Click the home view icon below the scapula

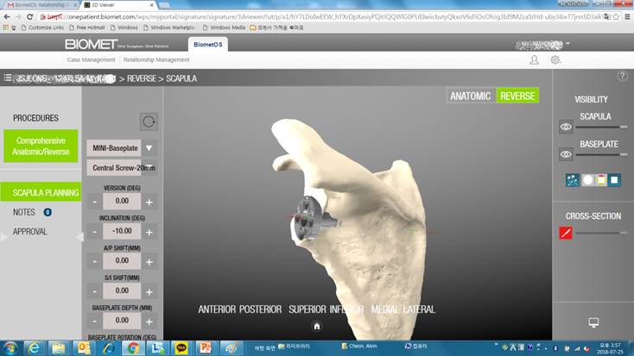point(317,326)
